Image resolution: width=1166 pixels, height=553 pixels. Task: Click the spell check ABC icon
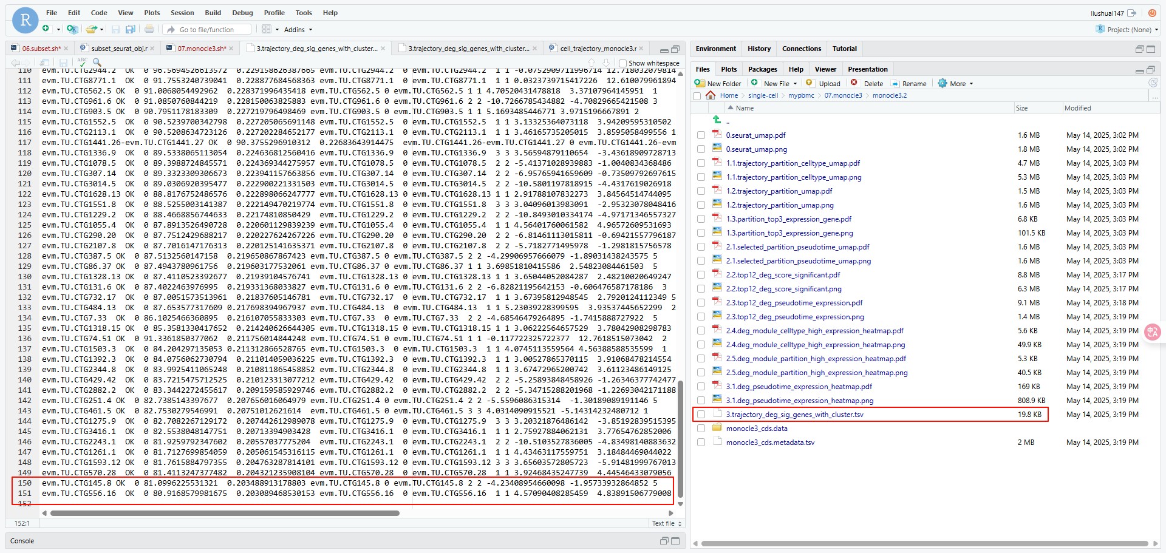click(82, 62)
